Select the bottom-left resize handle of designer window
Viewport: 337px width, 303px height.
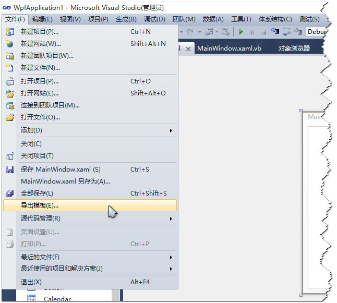tap(301, 295)
